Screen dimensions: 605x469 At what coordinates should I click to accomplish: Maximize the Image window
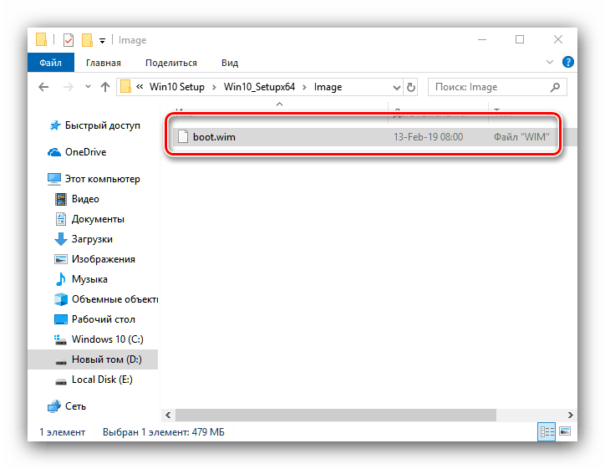(519, 39)
